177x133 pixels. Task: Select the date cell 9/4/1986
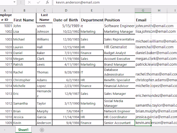click(x=66, y=123)
